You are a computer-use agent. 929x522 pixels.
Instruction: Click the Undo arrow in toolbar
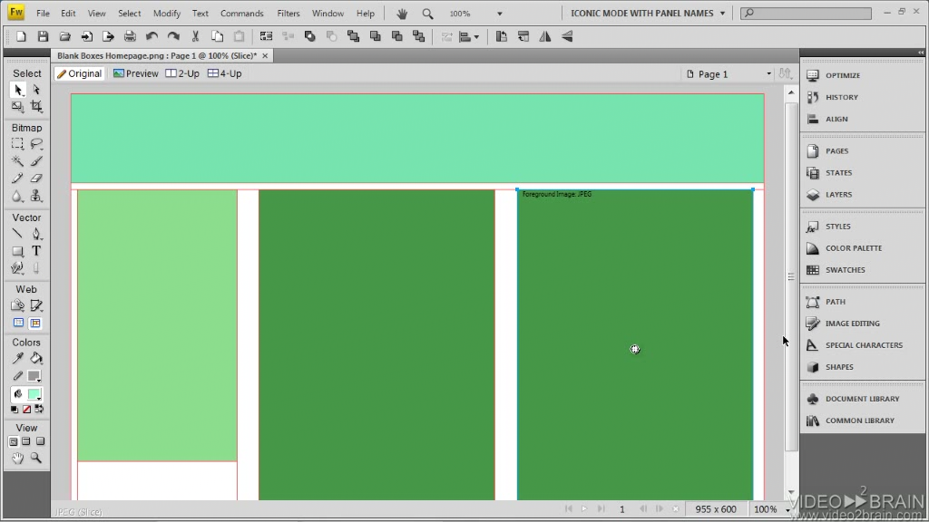point(152,36)
